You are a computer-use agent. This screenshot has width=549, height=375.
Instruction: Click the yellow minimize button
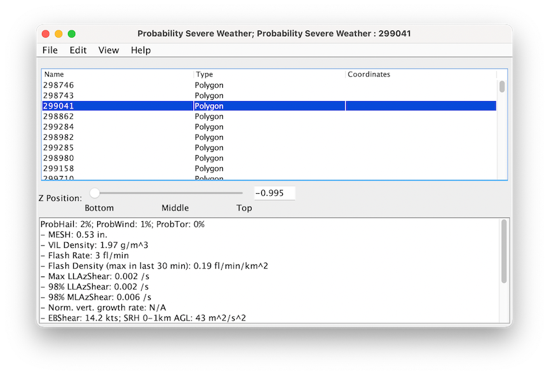coord(58,34)
